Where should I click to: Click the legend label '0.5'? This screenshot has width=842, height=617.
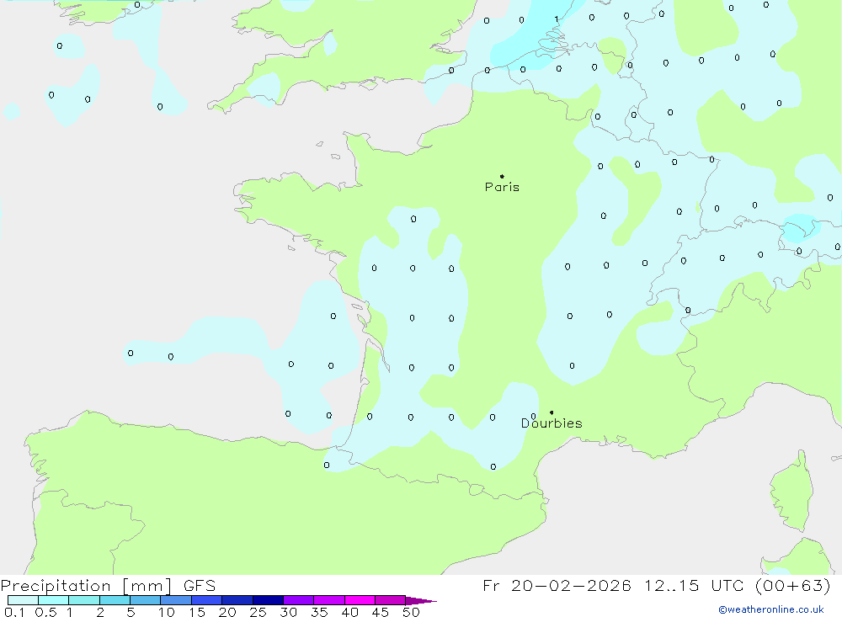pyautogui.click(x=45, y=612)
